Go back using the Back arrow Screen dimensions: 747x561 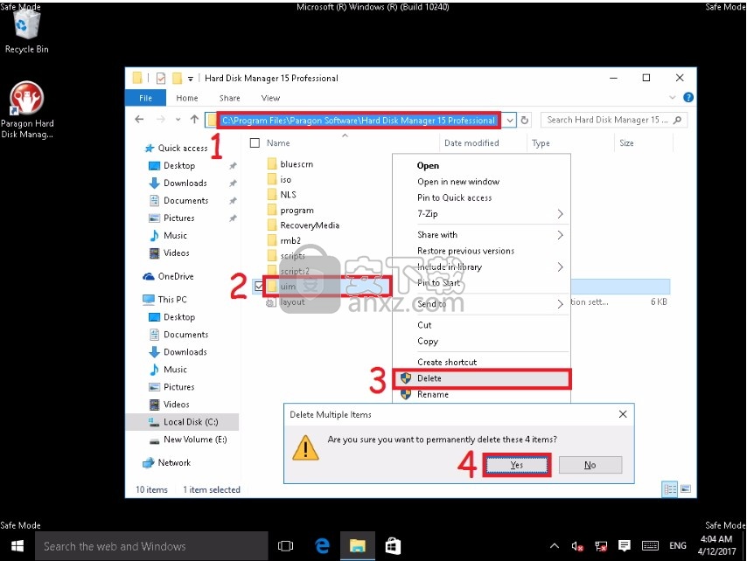[x=139, y=120]
